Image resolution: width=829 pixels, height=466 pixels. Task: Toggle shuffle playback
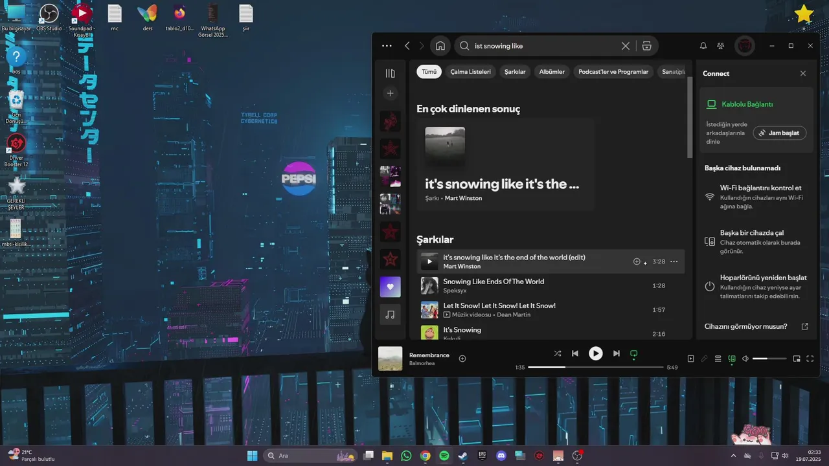pos(558,353)
